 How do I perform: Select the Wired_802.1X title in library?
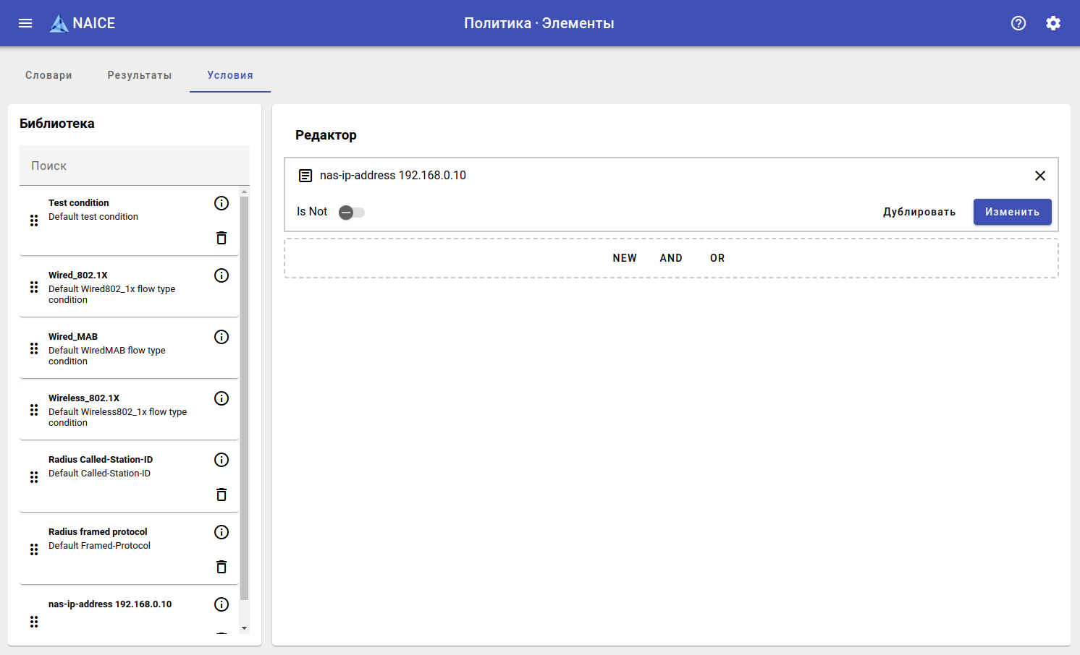(x=78, y=275)
